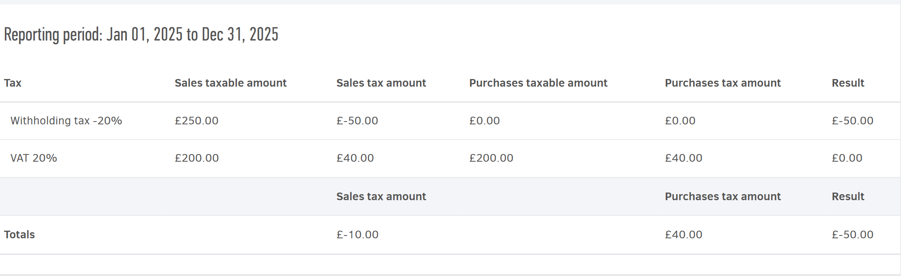The width and height of the screenshot is (901, 276).
Task: Click the Purchases taxable amount column header
Action: click(538, 83)
